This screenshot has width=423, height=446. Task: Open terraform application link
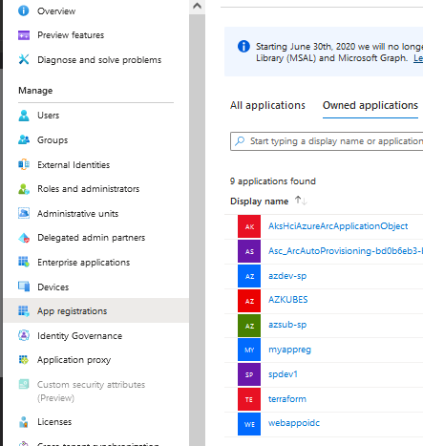tap(287, 399)
